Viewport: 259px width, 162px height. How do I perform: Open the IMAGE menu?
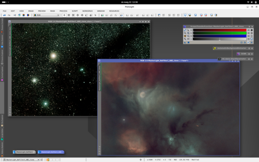(x=31, y=11)
